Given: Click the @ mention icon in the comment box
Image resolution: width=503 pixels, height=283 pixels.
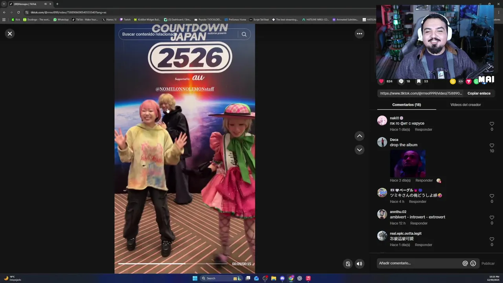Looking at the screenshot, I should click(x=465, y=263).
